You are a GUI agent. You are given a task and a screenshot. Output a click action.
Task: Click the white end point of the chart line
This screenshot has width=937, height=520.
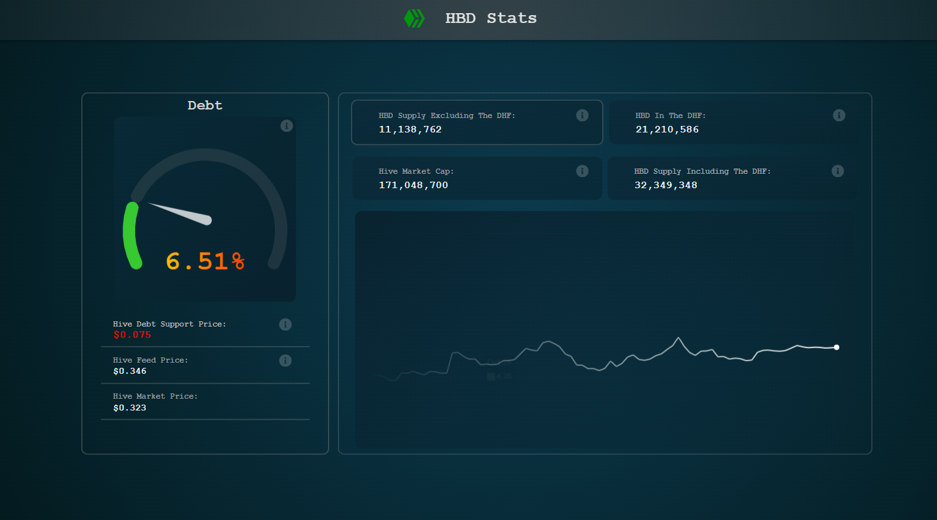837,348
